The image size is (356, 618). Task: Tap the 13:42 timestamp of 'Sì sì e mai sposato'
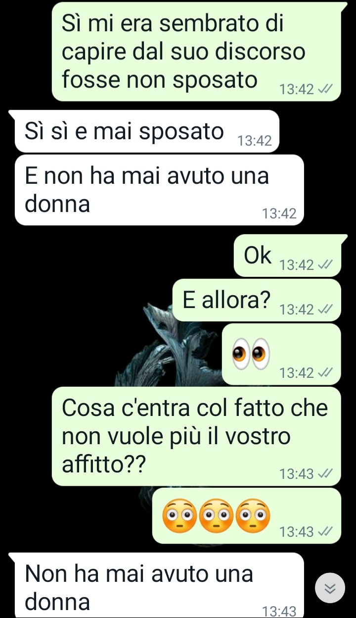255,141
